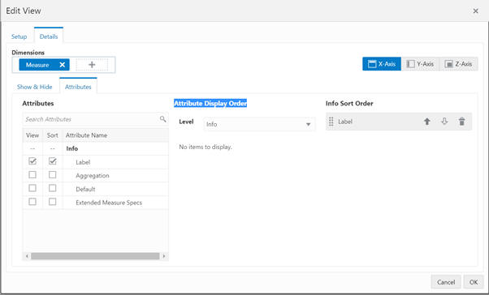This screenshot has width=489, height=295.
Task: Click the right arrow of the horizontal scrollbar
Action: [164, 256]
